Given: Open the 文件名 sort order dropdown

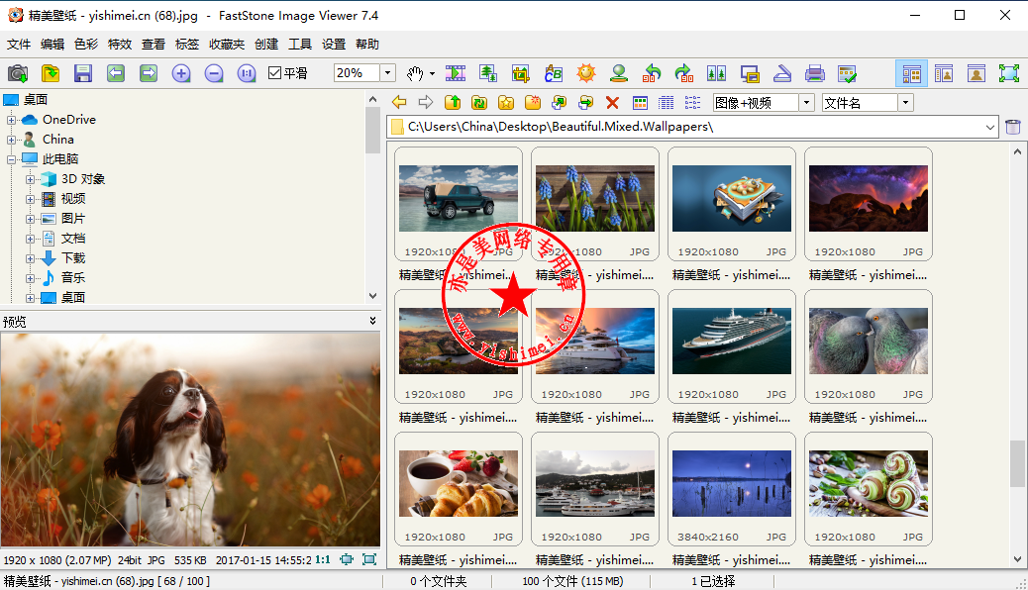Looking at the screenshot, I should [x=905, y=103].
